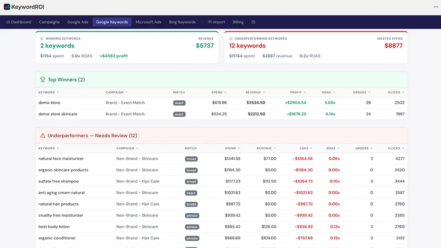The image size is (441, 248).
Task: Go to the Dashboard tab
Action: click(19, 22)
